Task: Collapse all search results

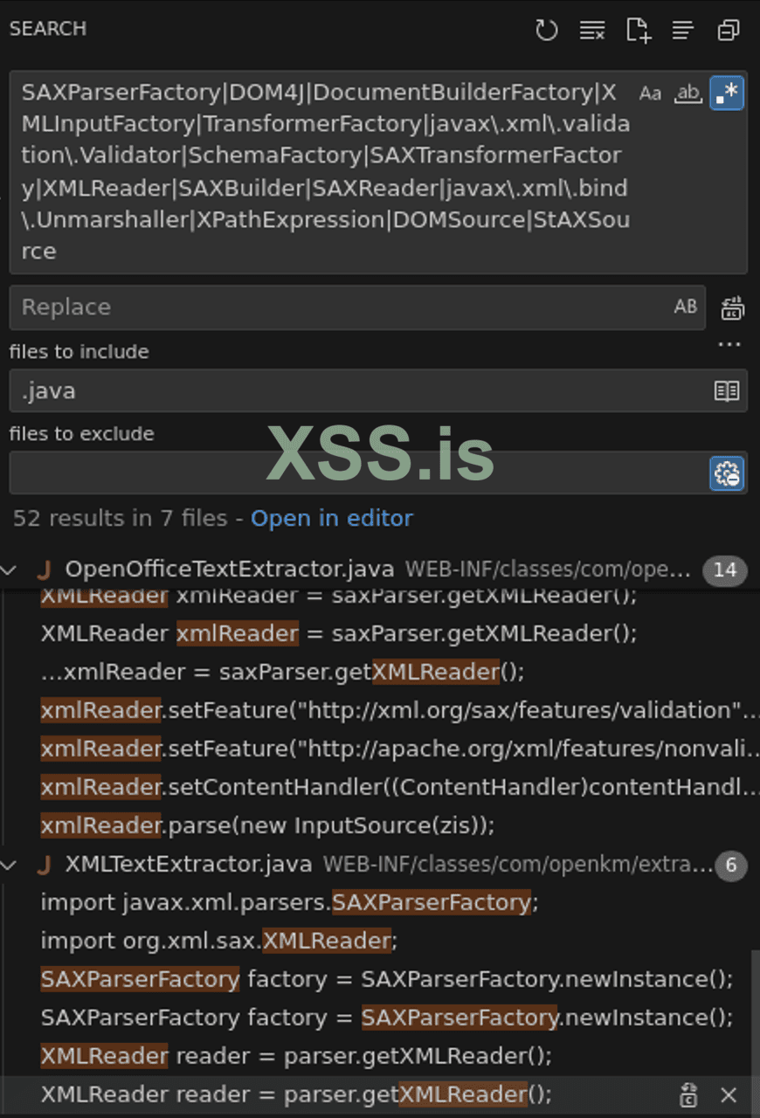Action: pos(728,31)
